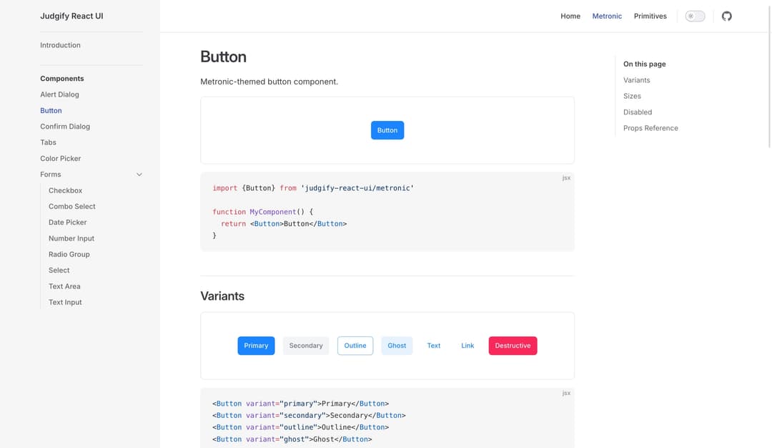Jump to Variants in page outline

637,80
